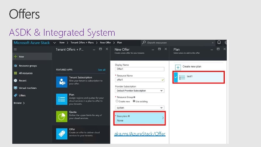Select the Use existing radio button
The height and width of the screenshot is (147, 261).
[134, 101]
